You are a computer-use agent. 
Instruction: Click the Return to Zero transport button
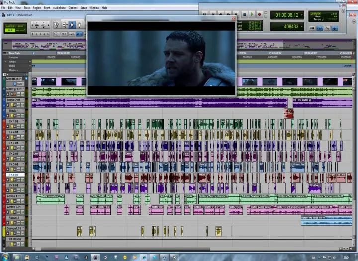tap(213, 14)
